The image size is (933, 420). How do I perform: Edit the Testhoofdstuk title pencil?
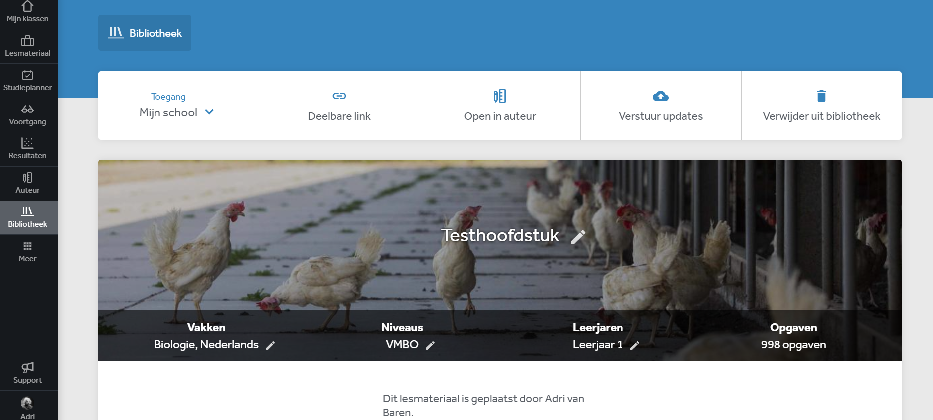[x=578, y=237]
